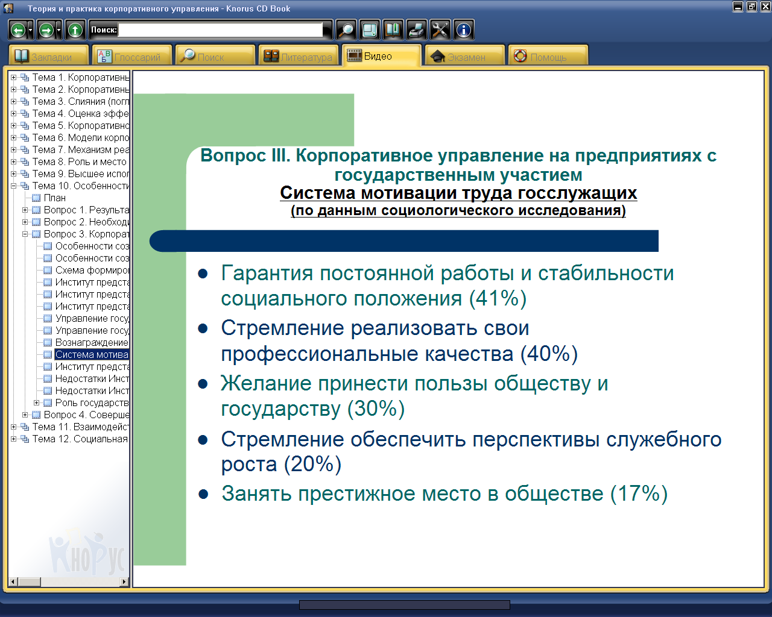The height and width of the screenshot is (617, 772).
Task: Click the dark progress bar at window bottom
Action: point(405,605)
